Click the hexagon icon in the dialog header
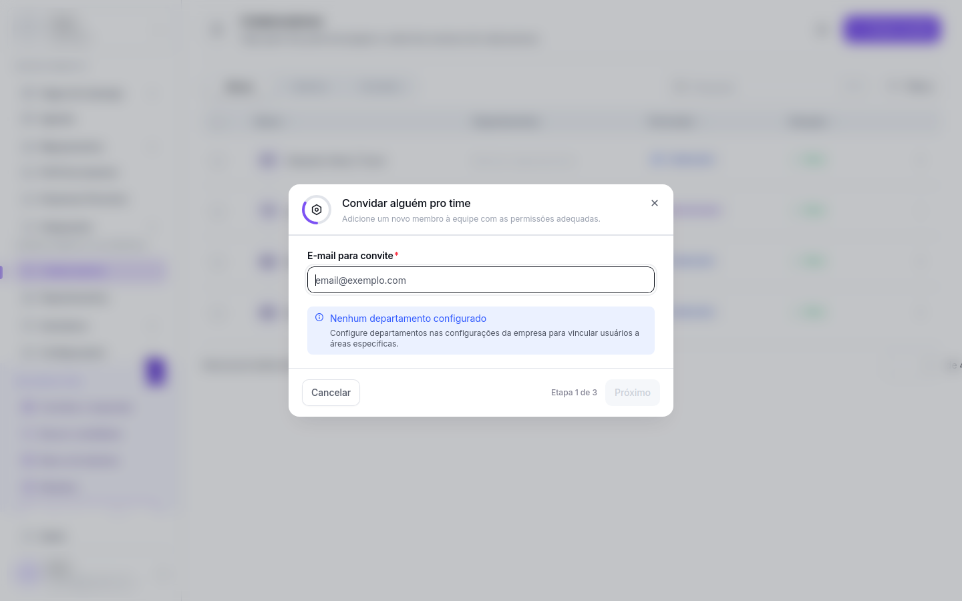This screenshot has height=601, width=962. 317,210
